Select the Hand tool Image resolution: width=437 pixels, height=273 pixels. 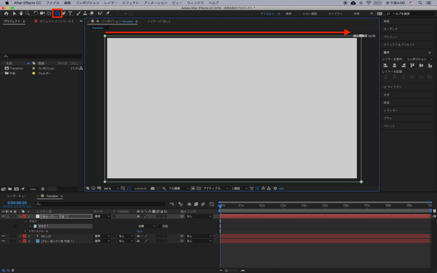21,14
